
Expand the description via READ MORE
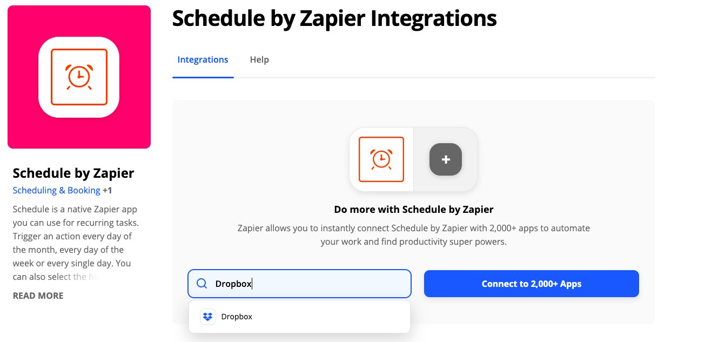38,296
